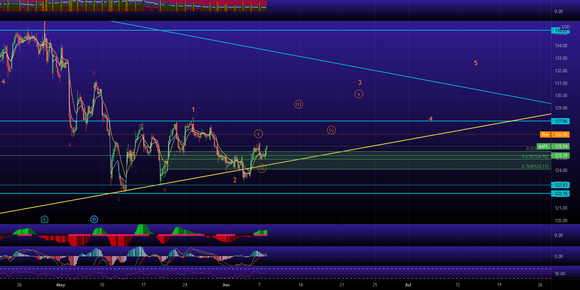This screenshot has width=580, height=290.
Task: Click 132.00 on the price scale
Action: [x=561, y=71]
